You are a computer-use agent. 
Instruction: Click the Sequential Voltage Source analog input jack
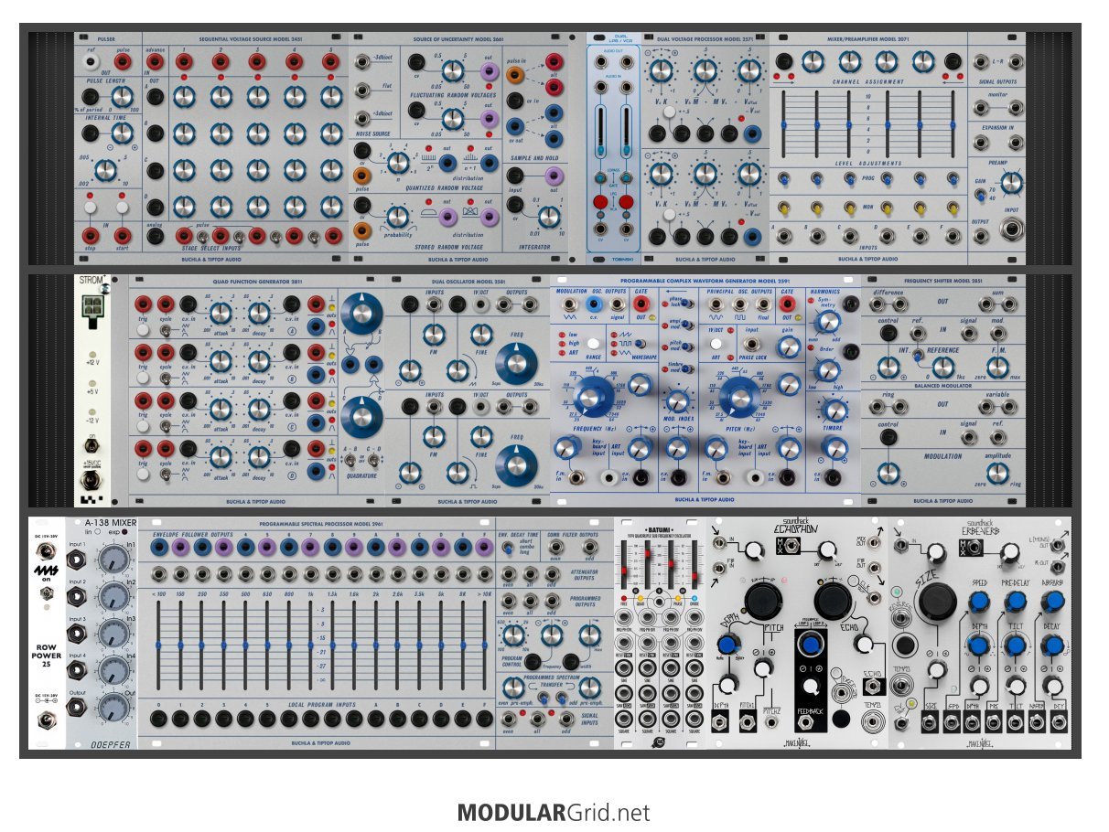155,236
